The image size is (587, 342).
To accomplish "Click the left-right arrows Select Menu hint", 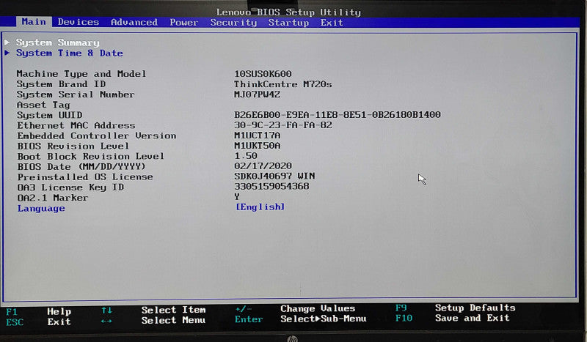I will 153,320.
